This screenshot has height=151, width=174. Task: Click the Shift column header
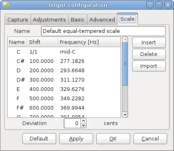(43, 42)
